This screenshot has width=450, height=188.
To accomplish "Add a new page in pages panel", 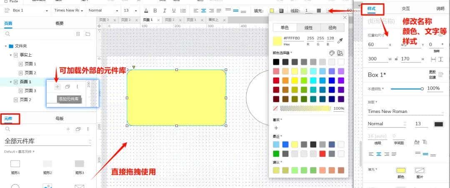I will pos(78,34).
